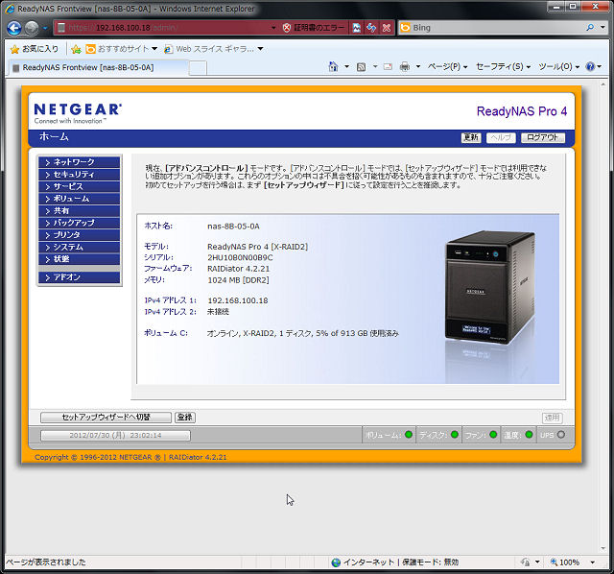
Task: Expand the アドオン sidebar menu
Action: coord(79,277)
